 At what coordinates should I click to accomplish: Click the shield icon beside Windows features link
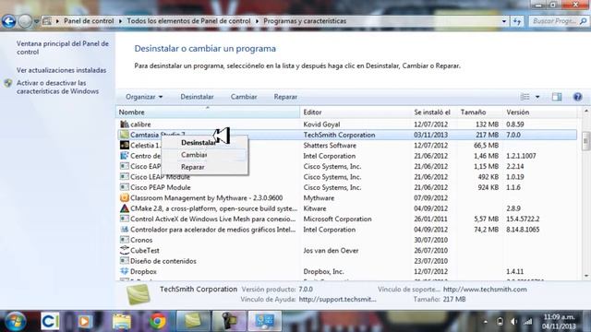[8, 83]
